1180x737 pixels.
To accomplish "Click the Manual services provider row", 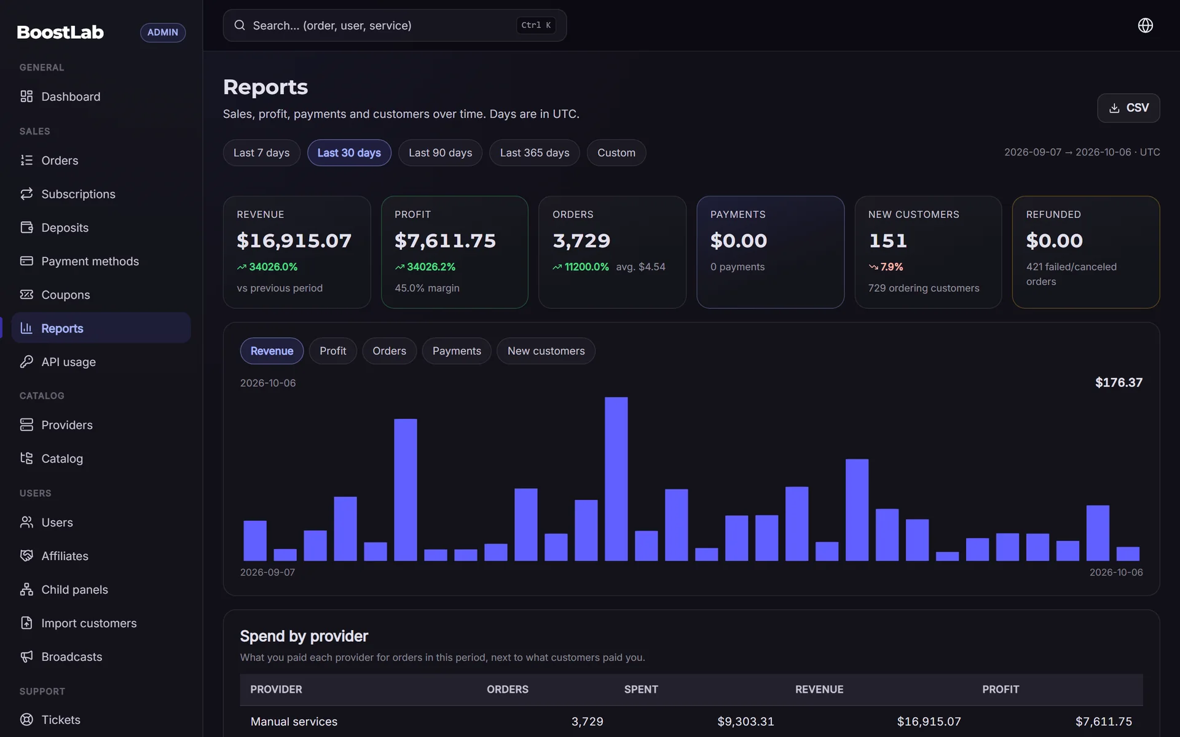I will click(x=691, y=722).
